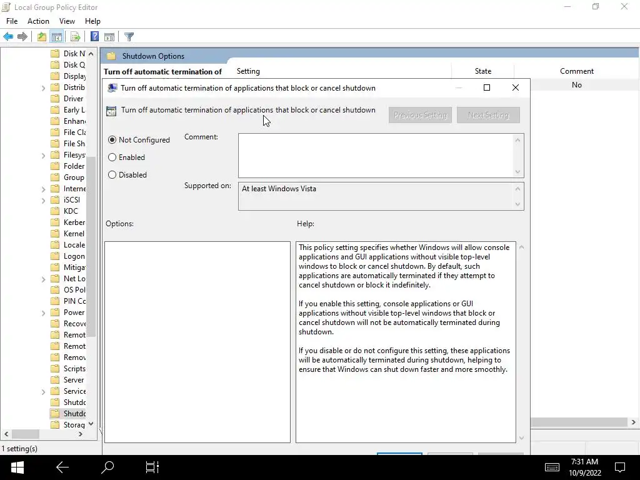Expand the Filesys tree node
The width and height of the screenshot is (640, 480).
pos(43,155)
